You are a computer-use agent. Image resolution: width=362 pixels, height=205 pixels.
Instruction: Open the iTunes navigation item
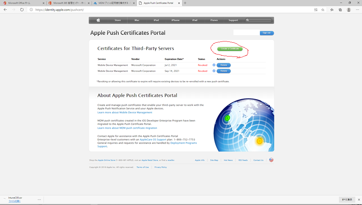pyautogui.click(x=214, y=20)
